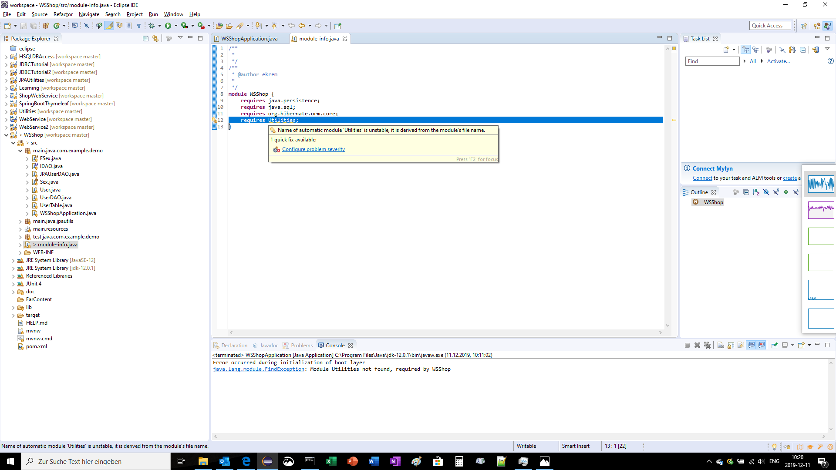Open the Refactor menu
Viewport: 836px width, 470px height.
[63, 14]
